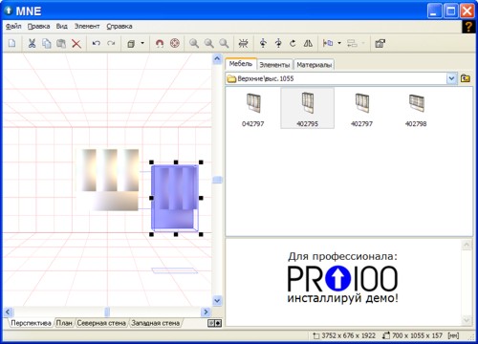Expand the 3D box view dropdown arrow
The height and width of the screenshot is (344, 478).
(x=142, y=43)
